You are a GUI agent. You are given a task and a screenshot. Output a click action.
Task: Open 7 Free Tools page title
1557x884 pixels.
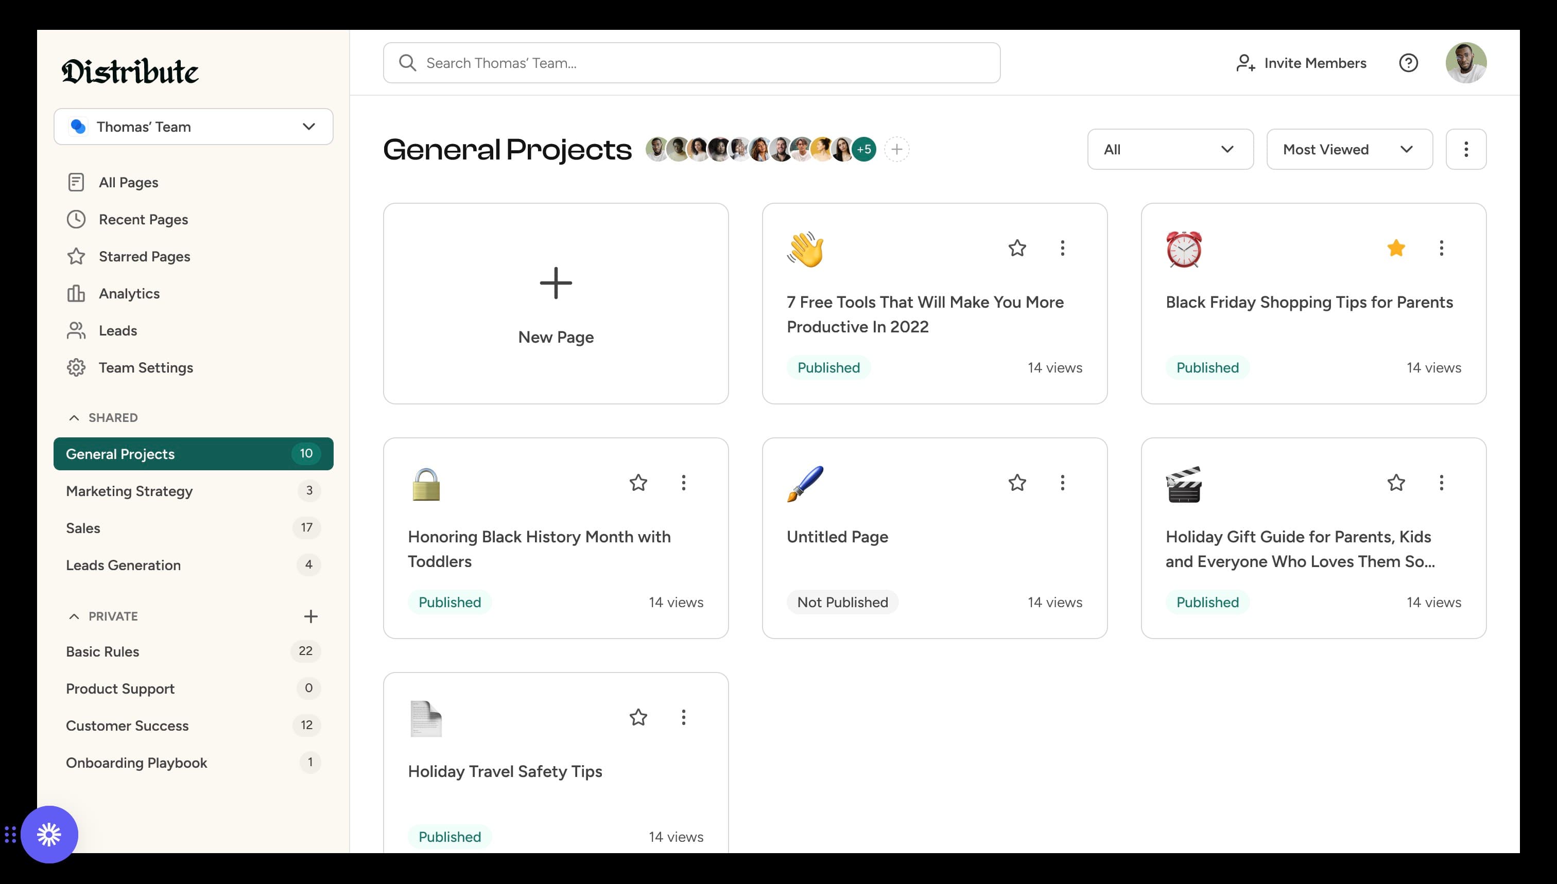925,314
